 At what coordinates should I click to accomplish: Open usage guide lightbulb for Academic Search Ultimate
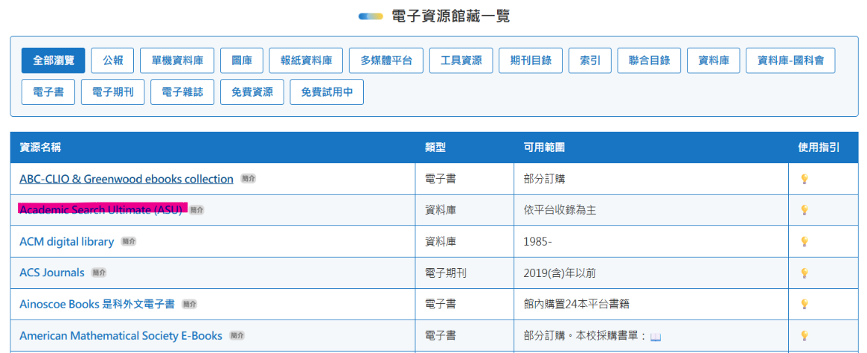tap(804, 210)
